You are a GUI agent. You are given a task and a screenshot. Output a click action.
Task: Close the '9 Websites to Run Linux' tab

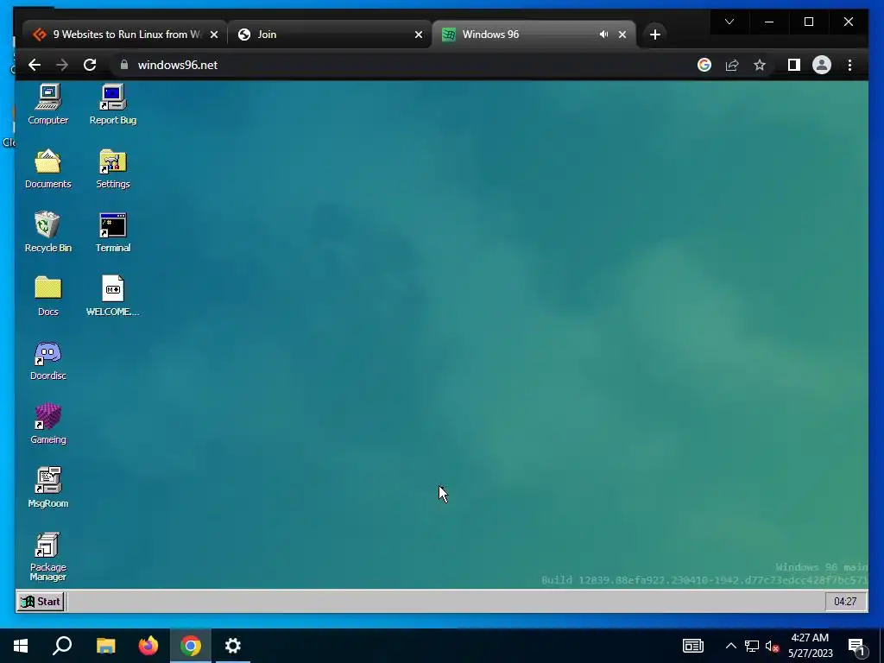214,35
